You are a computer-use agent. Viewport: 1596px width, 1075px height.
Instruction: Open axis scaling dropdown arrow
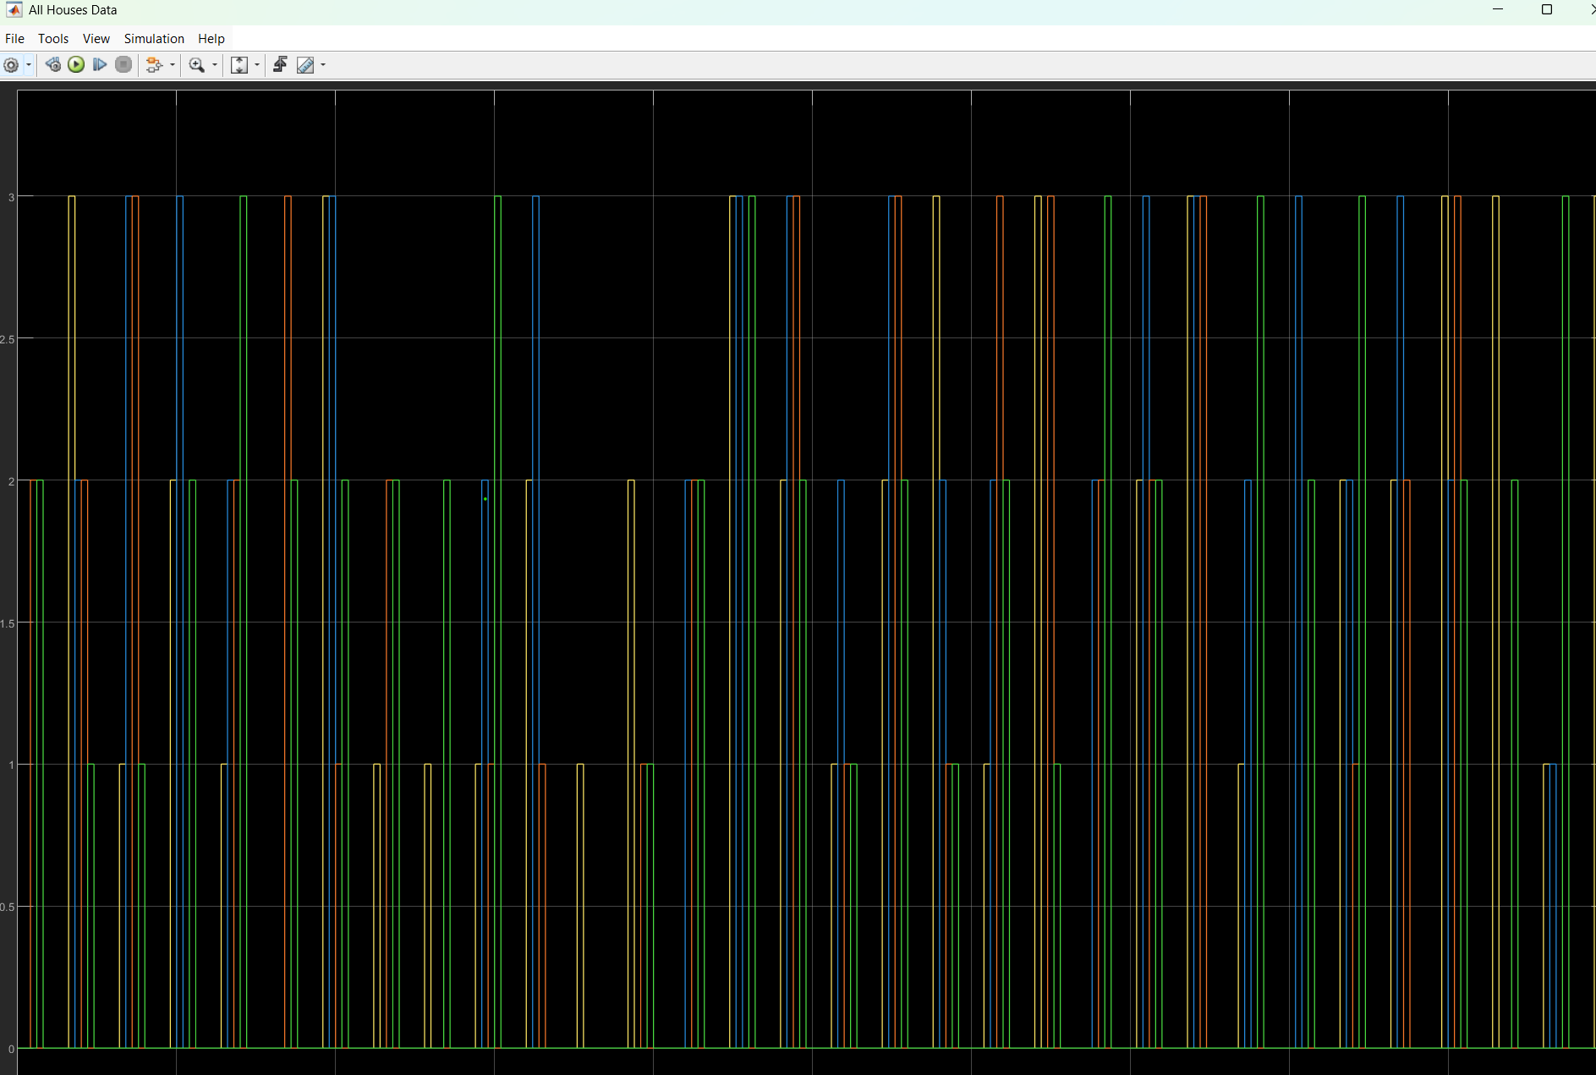coord(257,65)
